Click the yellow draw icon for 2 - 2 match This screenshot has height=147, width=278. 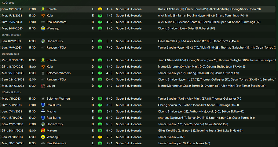point(100,137)
